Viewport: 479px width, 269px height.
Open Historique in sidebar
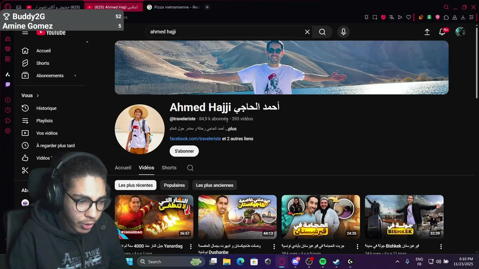(x=51, y=108)
